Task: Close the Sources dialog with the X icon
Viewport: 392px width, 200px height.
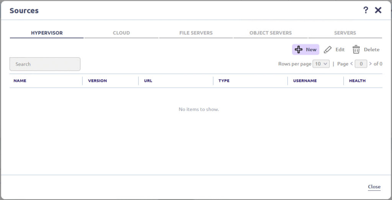Action: pyautogui.click(x=378, y=10)
